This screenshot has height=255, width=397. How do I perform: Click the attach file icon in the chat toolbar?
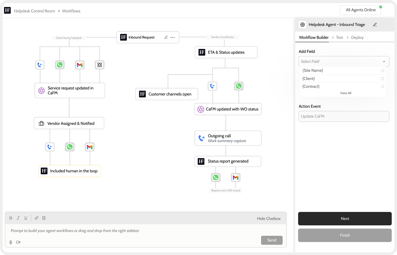click(44, 218)
